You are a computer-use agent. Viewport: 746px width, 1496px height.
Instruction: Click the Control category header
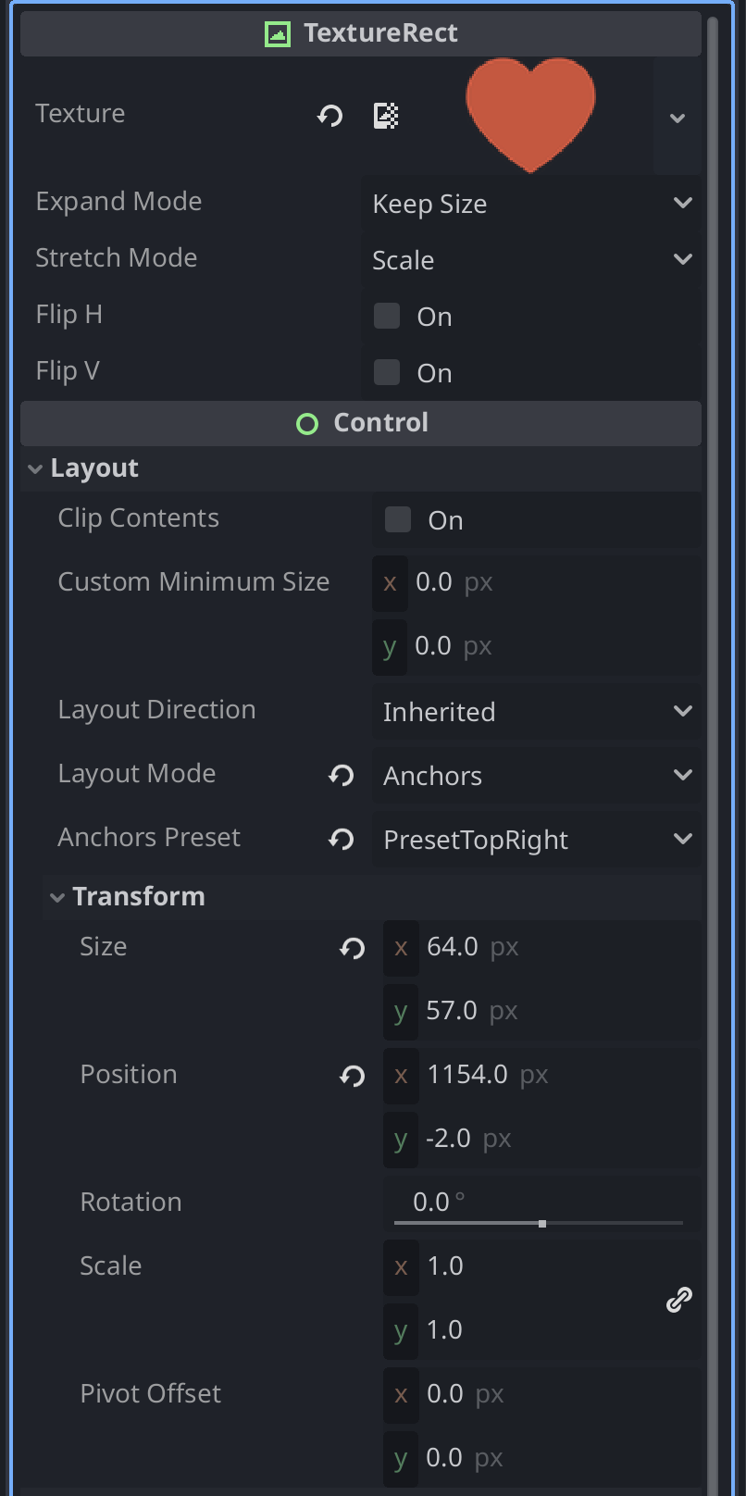tap(361, 423)
